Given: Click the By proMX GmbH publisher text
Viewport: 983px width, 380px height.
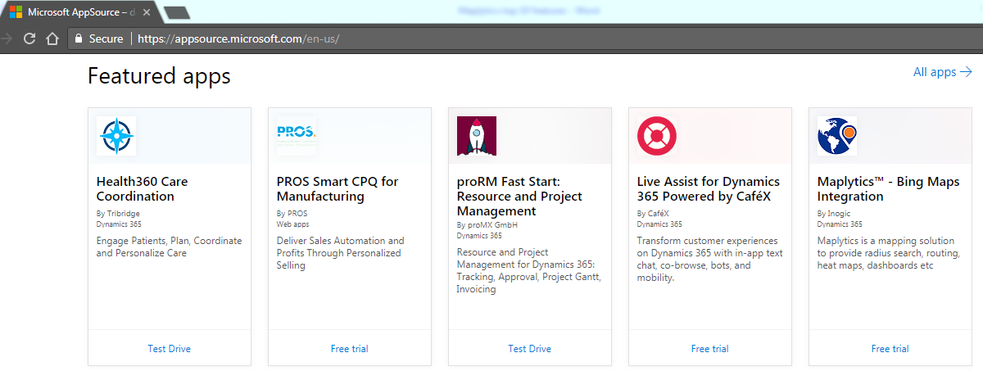Looking at the screenshot, I should pos(487,225).
